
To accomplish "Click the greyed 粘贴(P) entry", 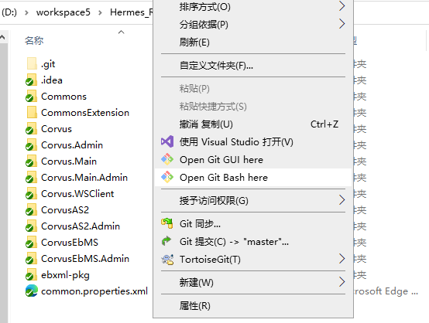I will [x=252, y=89].
